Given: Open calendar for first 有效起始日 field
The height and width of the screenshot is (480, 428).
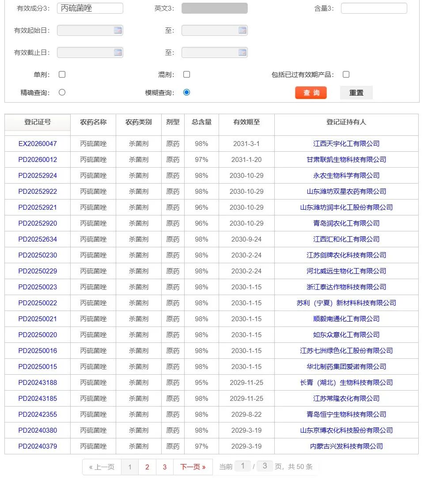Looking at the screenshot, I should tap(117, 31).
